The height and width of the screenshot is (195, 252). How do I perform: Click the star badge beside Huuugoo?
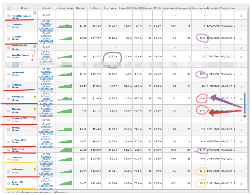(35, 109)
